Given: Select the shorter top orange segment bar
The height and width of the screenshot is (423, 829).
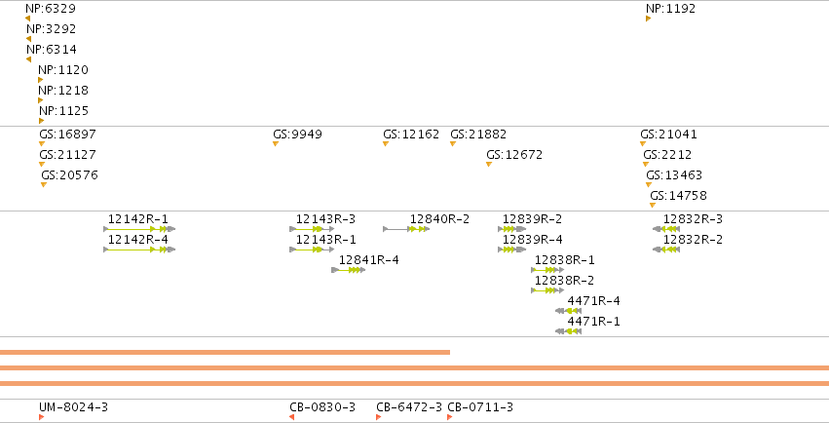Looking at the screenshot, I should coord(225,352).
